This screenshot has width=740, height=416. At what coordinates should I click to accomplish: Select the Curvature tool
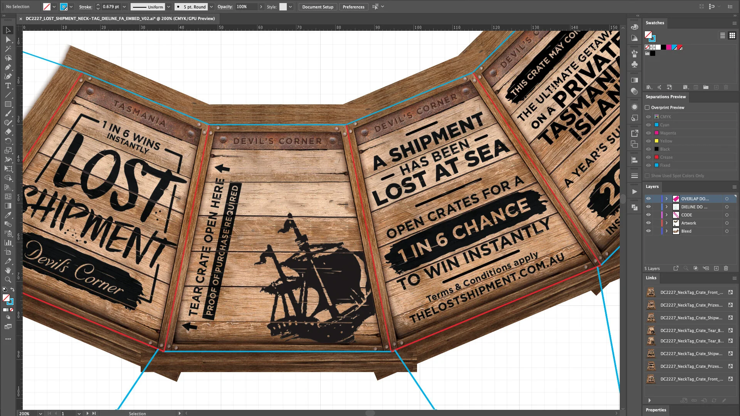8,77
